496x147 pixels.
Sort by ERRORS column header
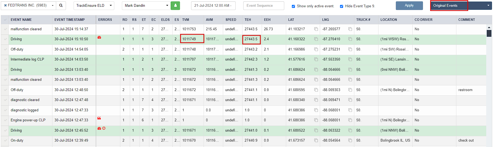click(x=105, y=20)
